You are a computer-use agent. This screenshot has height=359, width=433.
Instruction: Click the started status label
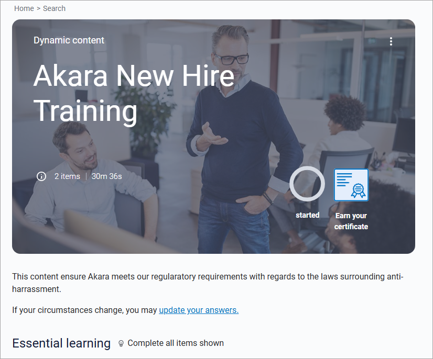pyautogui.click(x=307, y=215)
